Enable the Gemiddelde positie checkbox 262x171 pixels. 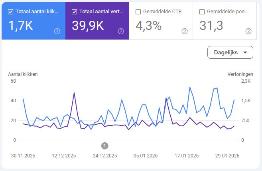[x=202, y=12]
